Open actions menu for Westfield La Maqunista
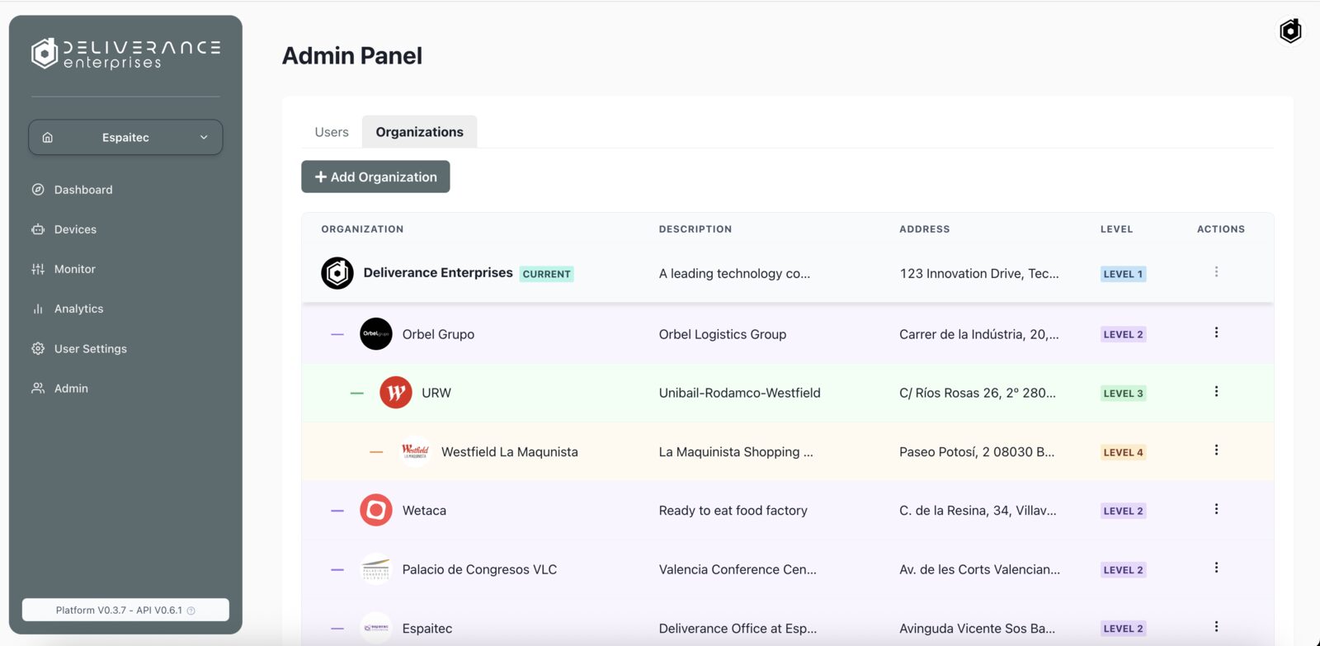This screenshot has height=646, width=1320. click(x=1216, y=450)
